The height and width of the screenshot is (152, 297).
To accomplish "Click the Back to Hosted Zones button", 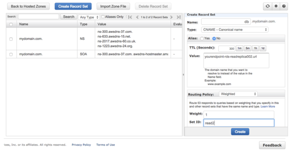I will click(x=28, y=6).
